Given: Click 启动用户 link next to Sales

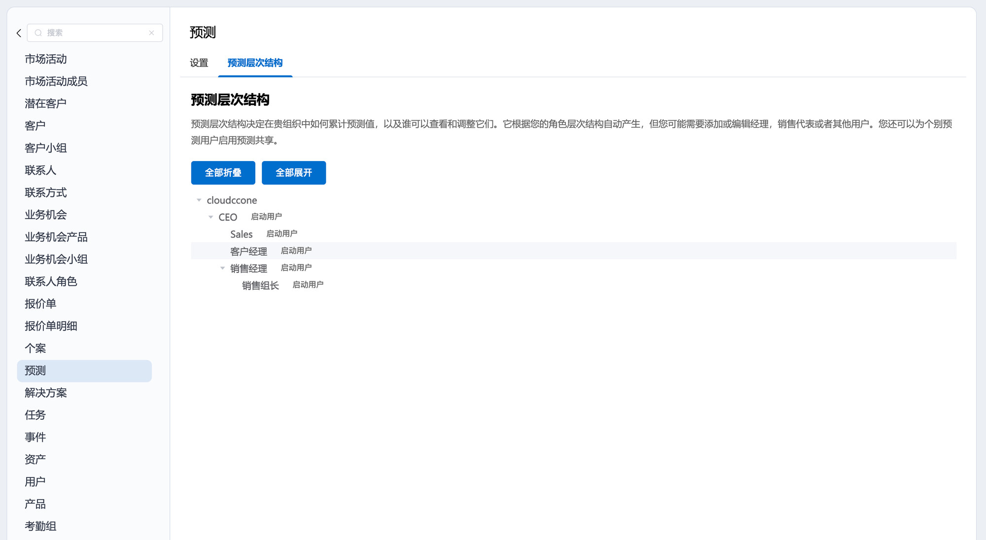Looking at the screenshot, I should click(282, 234).
